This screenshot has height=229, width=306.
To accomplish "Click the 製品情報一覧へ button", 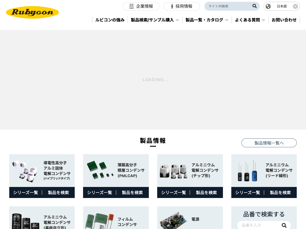I will (x=269, y=143).
